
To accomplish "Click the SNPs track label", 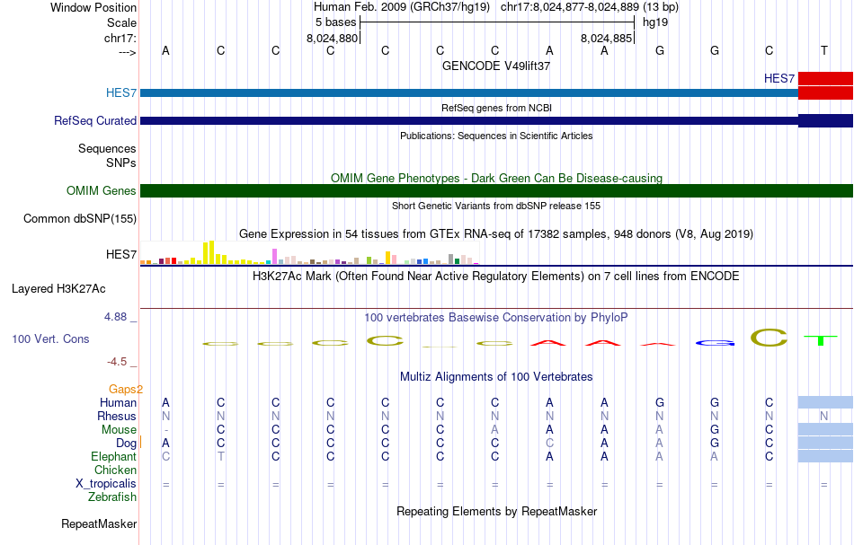I will click(x=121, y=163).
